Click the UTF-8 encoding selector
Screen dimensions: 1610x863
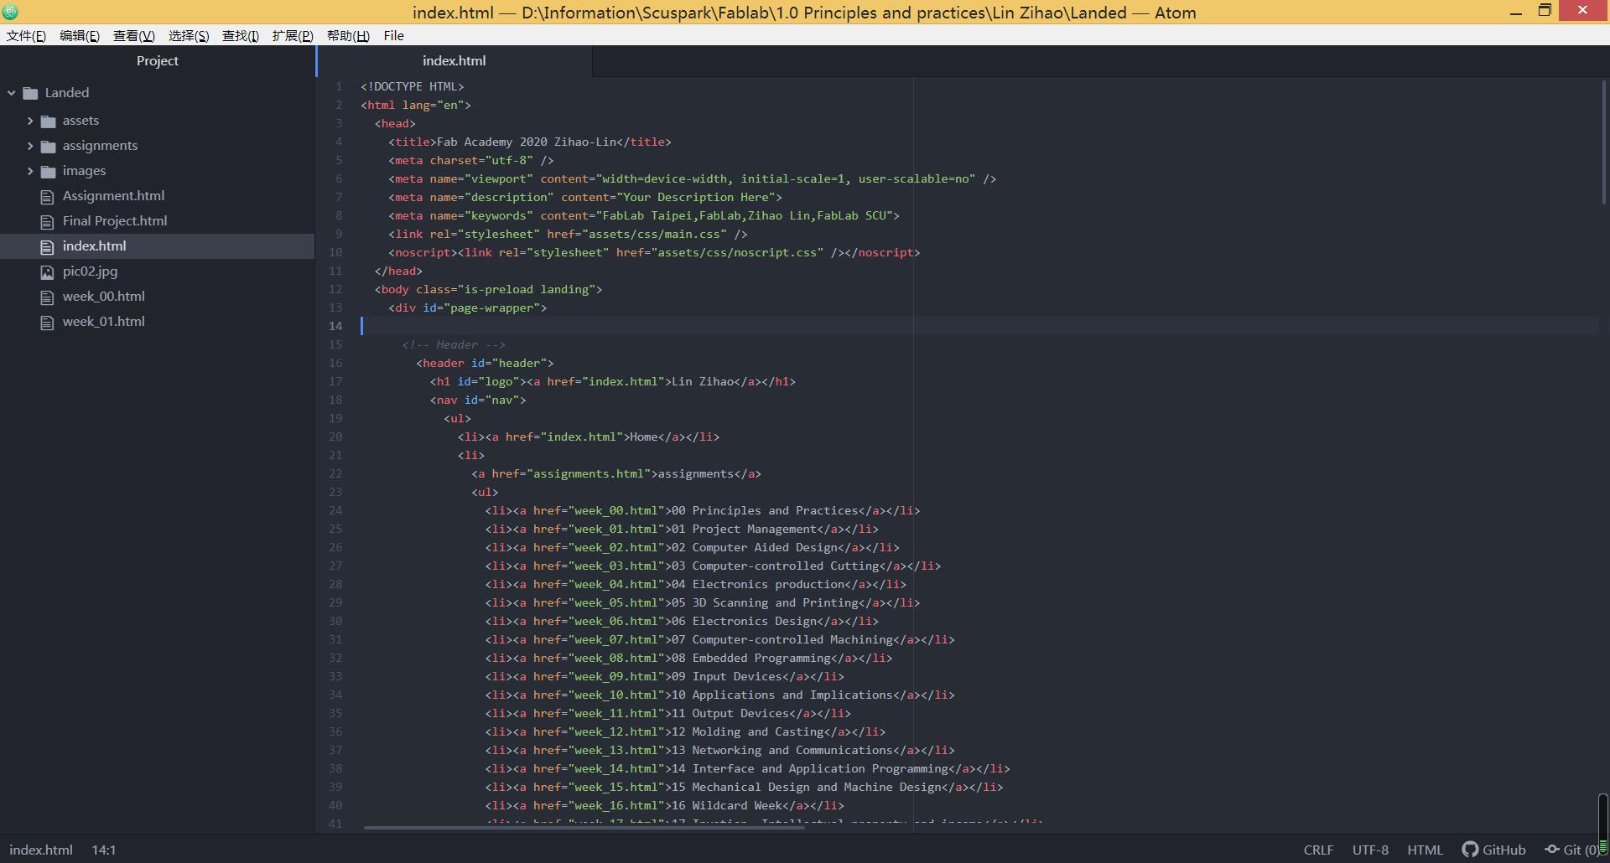[1370, 850]
